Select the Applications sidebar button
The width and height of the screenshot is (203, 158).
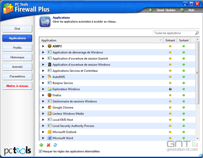[x=17, y=38]
